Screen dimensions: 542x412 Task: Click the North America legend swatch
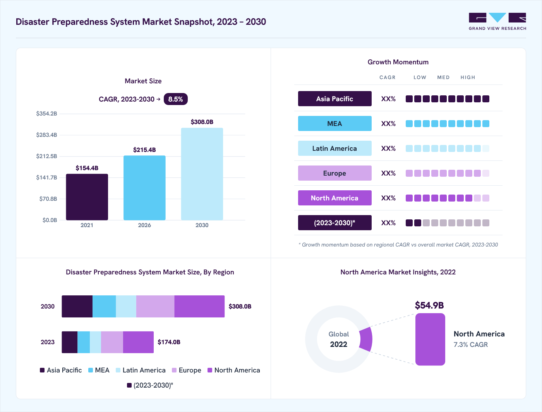(x=210, y=370)
